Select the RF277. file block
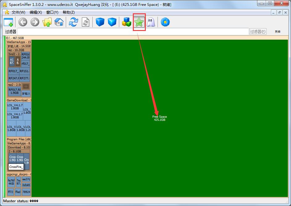The image size is (291, 206). point(24,78)
